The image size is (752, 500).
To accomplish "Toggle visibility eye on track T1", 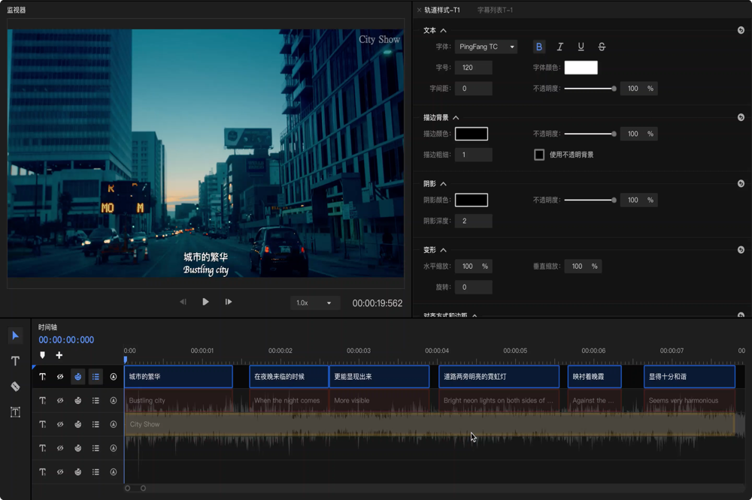I will pyautogui.click(x=60, y=377).
